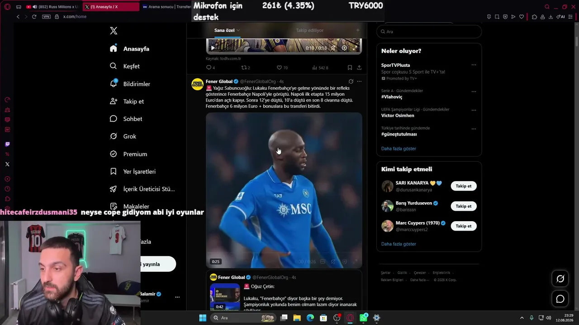
Task: Open File Explorer from the taskbar
Action: [297, 318]
